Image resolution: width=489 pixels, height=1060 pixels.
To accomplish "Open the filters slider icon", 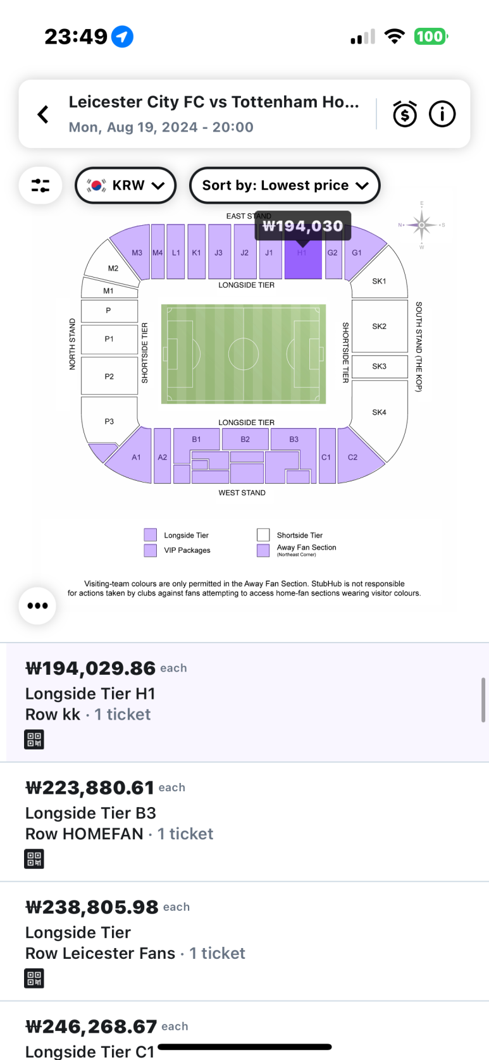I will pyautogui.click(x=40, y=185).
